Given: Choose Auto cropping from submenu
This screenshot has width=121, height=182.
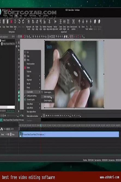Looking at the screenshot, I should 48,96.
